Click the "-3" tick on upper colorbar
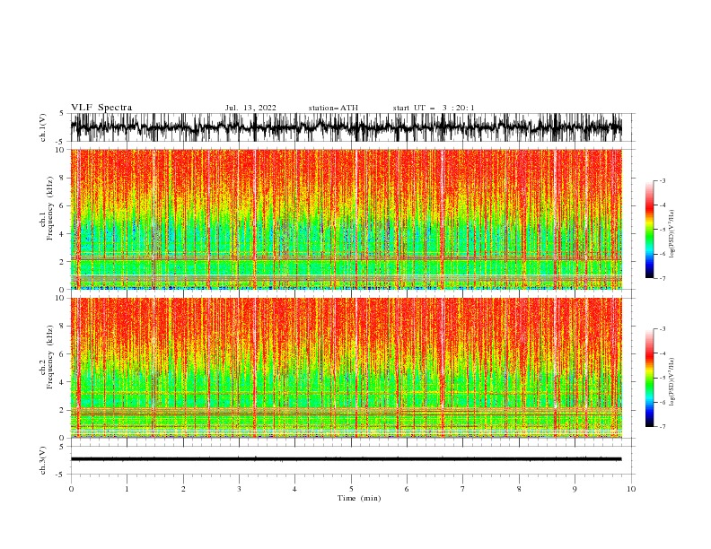Viewport: 711px width, 549px height. click(x=663, y=180)
